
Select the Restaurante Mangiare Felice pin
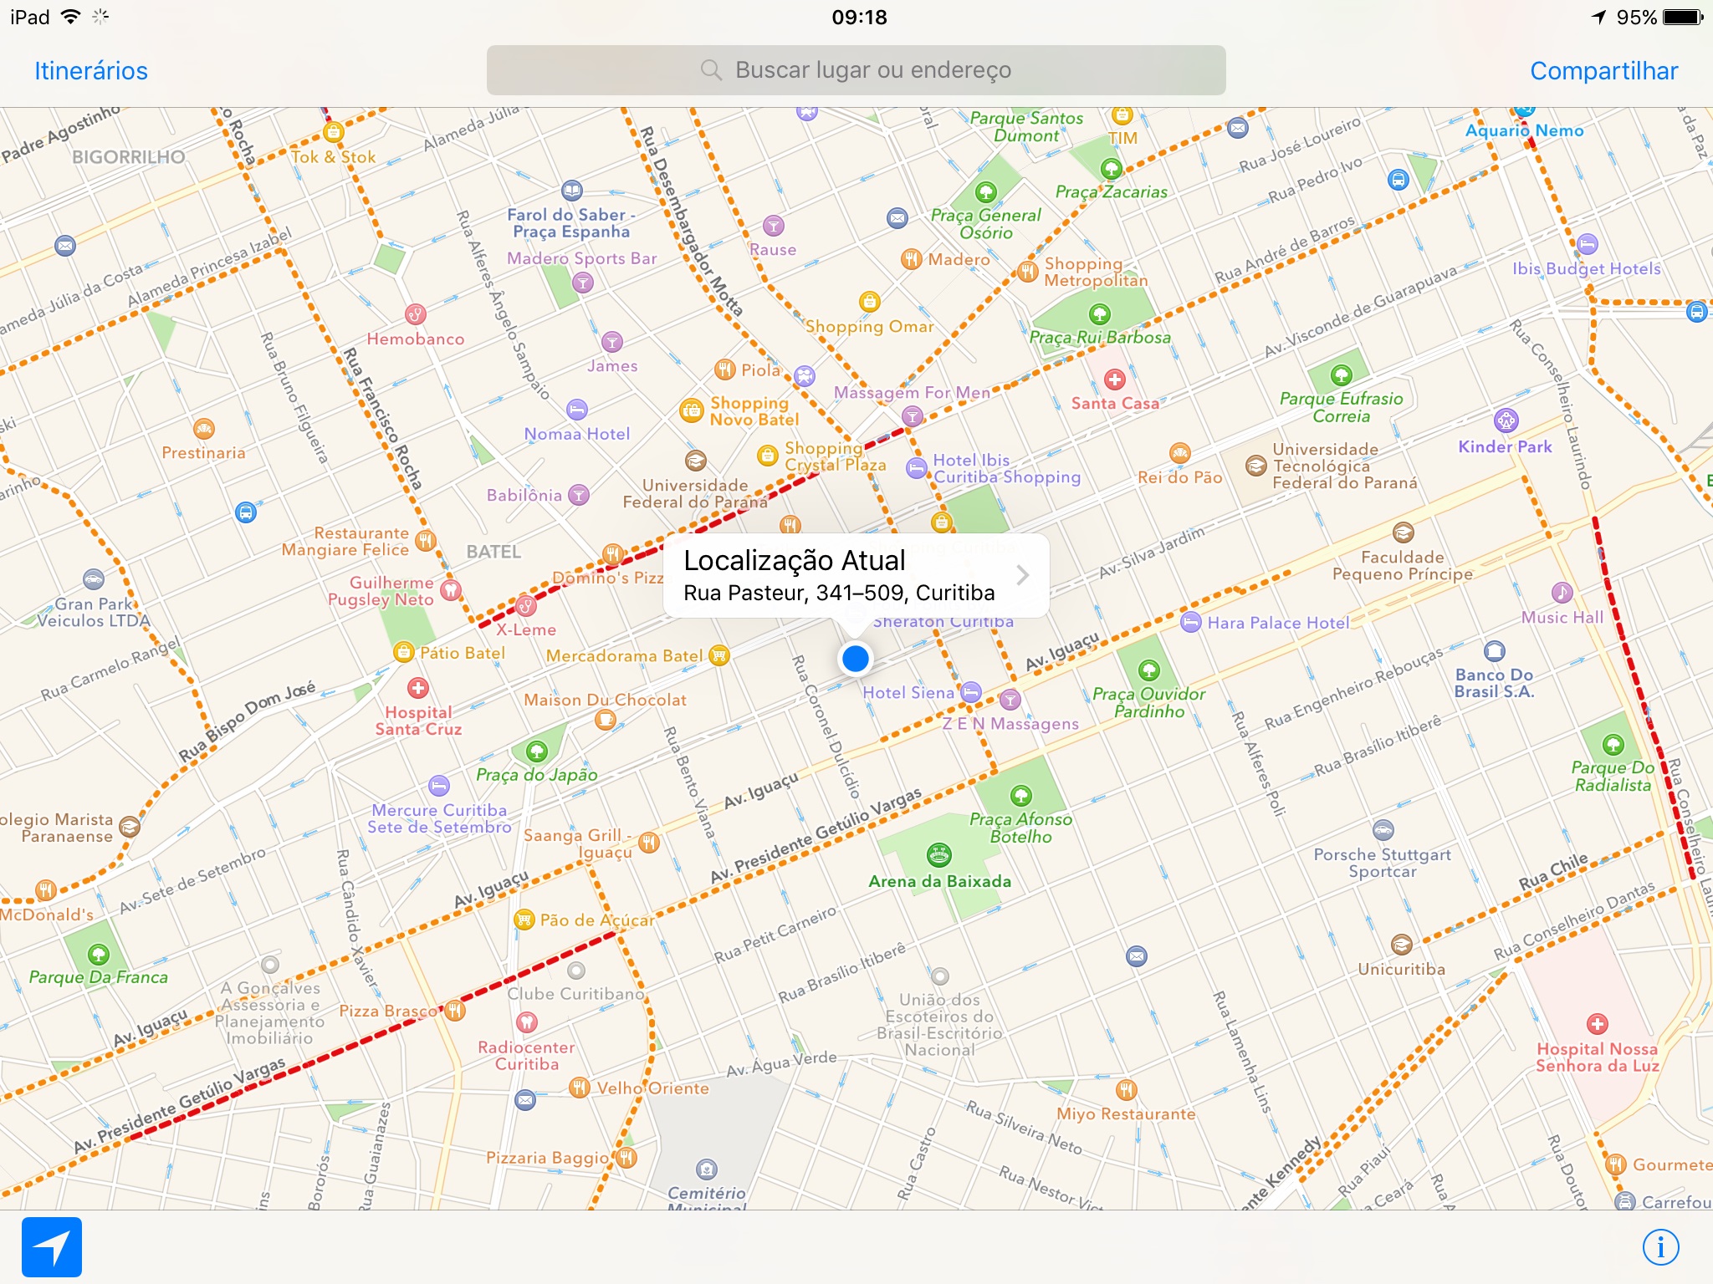coord(426,541)
